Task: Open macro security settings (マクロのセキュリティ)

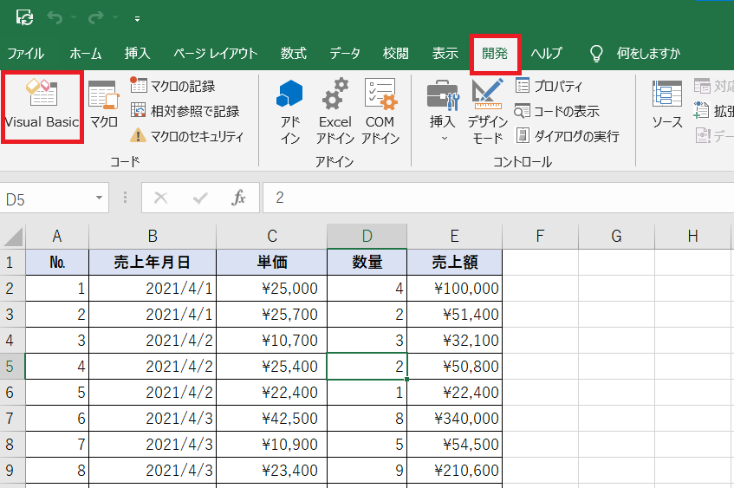Action: [x=187, y=136]
